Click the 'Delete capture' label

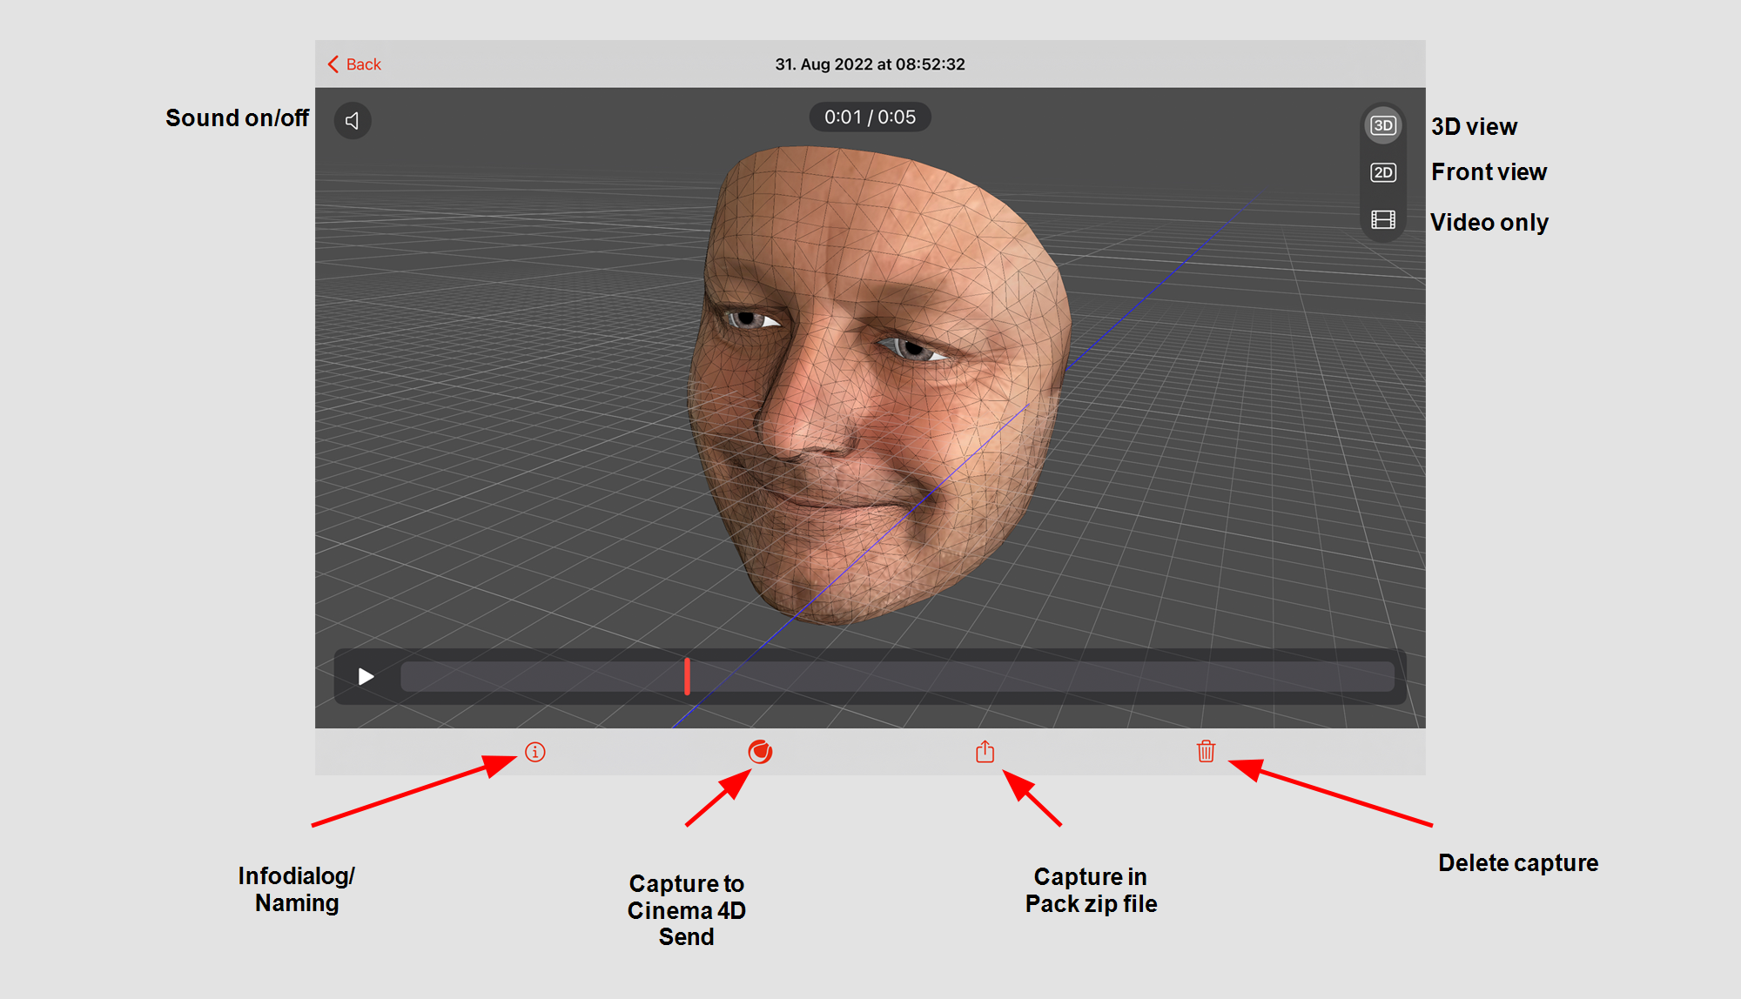click(x=1517, y=863)
